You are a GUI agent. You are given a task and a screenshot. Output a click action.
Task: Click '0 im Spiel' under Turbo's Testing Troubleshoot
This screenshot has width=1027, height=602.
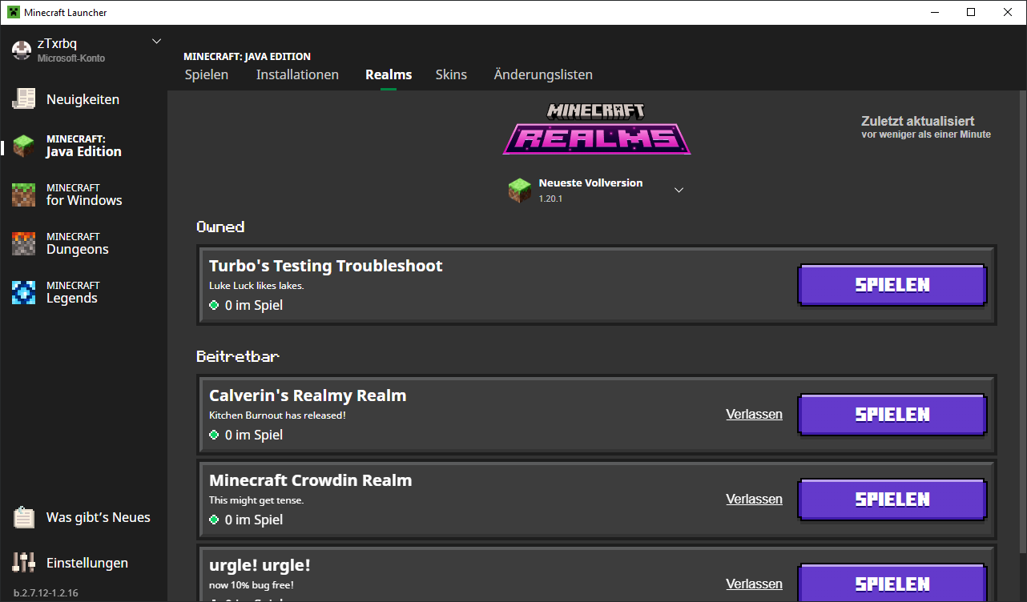coord(254,305)
